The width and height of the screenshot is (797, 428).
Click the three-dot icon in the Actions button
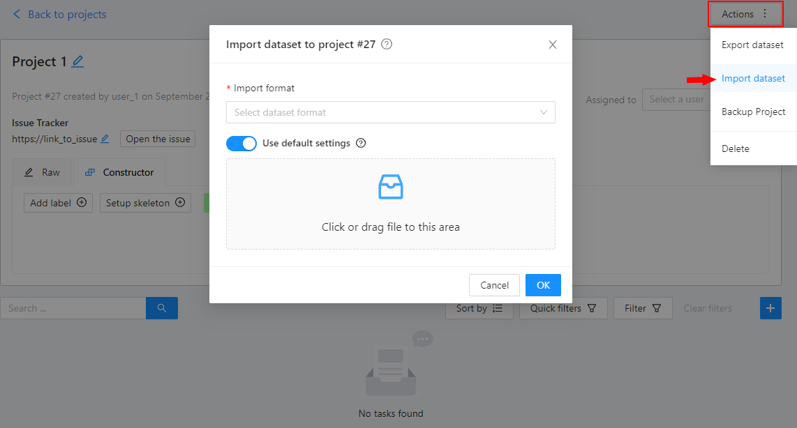[x=765, y=14]
